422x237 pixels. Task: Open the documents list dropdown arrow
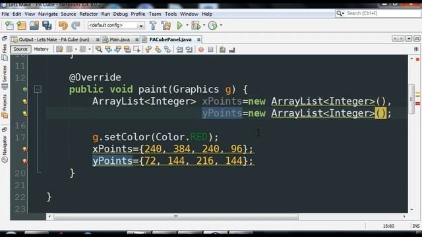click(x=409, y=39)
